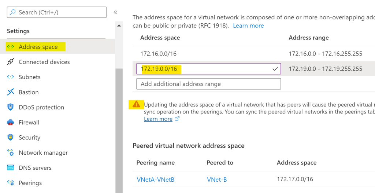The height and width of the screenshot is (193, 375).
Task: Open the VNetA-VNetB peering link
Action: 155,179
